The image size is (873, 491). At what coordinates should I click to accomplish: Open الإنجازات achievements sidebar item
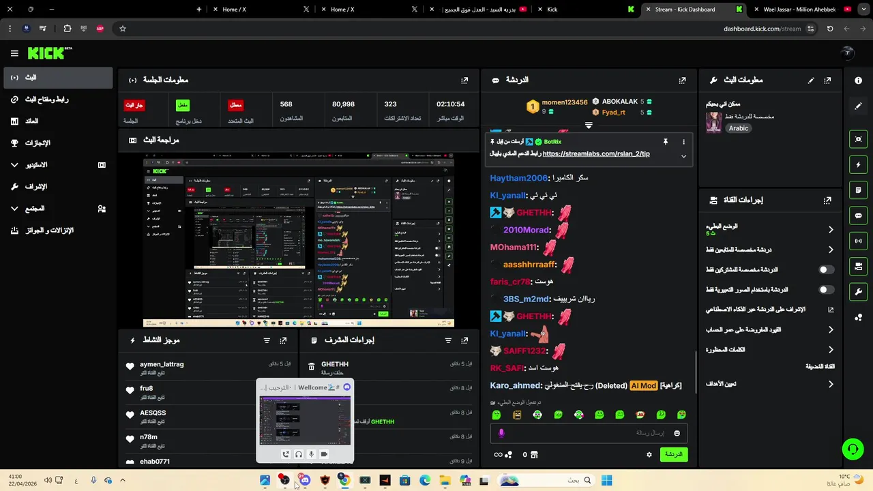tap(59, 143)
